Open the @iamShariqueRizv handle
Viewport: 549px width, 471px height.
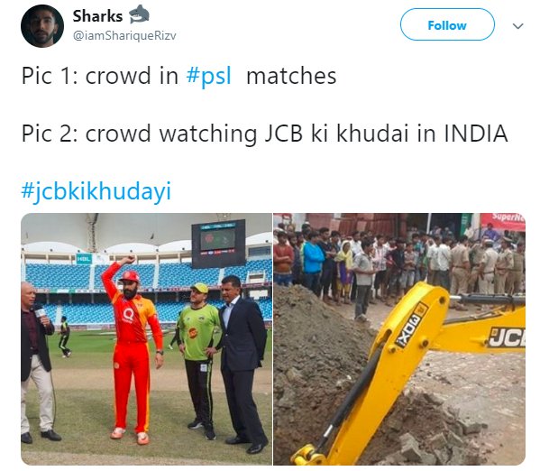click(x=124, y=36)
